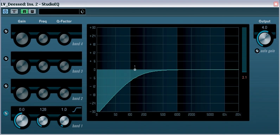The image size is (280, 135).
Task: Click the band 2 Freq knob
Action: tap(43, 93)
